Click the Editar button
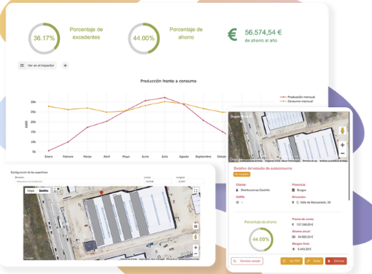 pyautogui.click(x=314, y=261)
